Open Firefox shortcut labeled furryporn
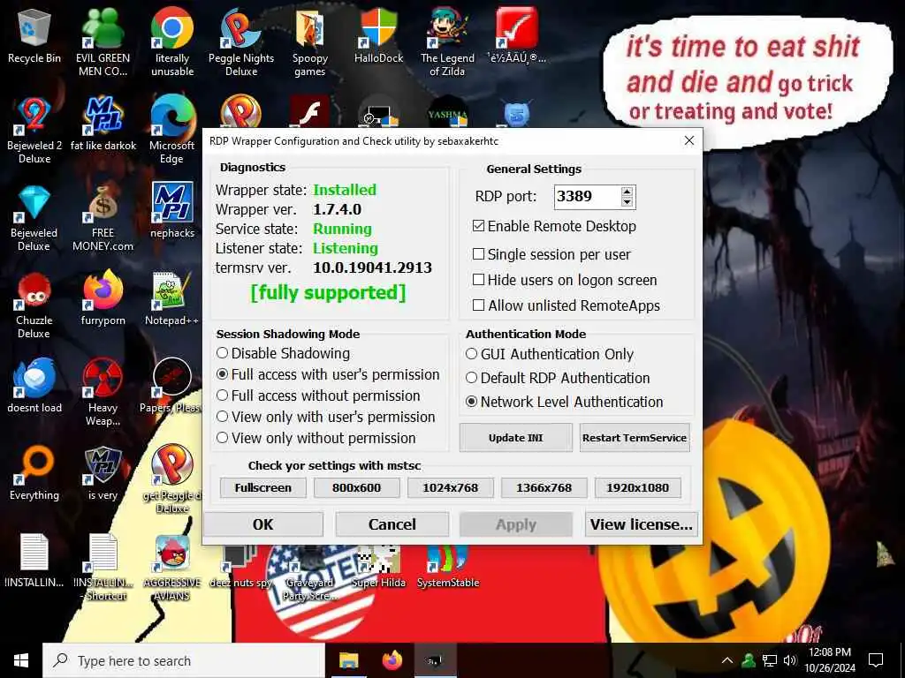 pos(103,298)
